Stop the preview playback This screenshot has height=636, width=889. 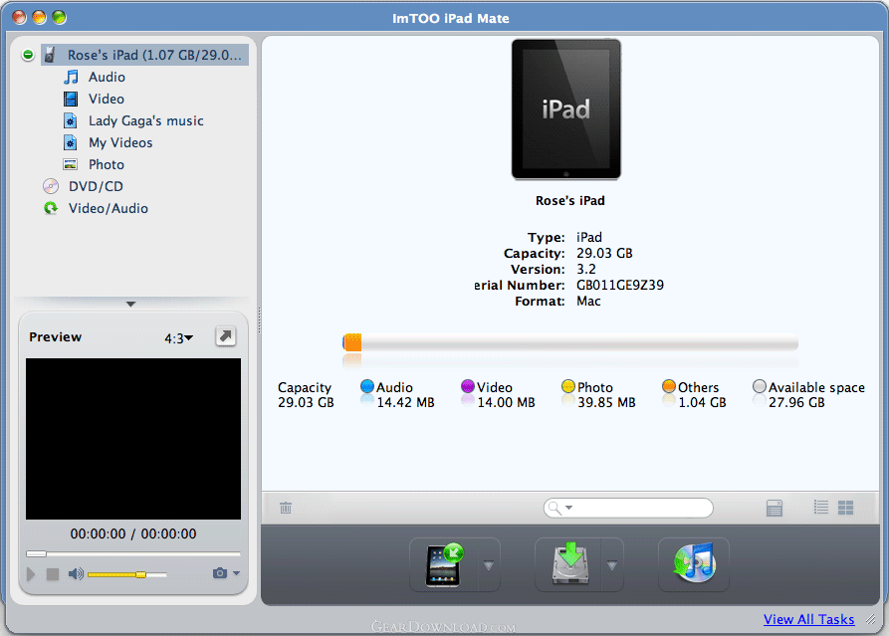[x=52, y=574]
